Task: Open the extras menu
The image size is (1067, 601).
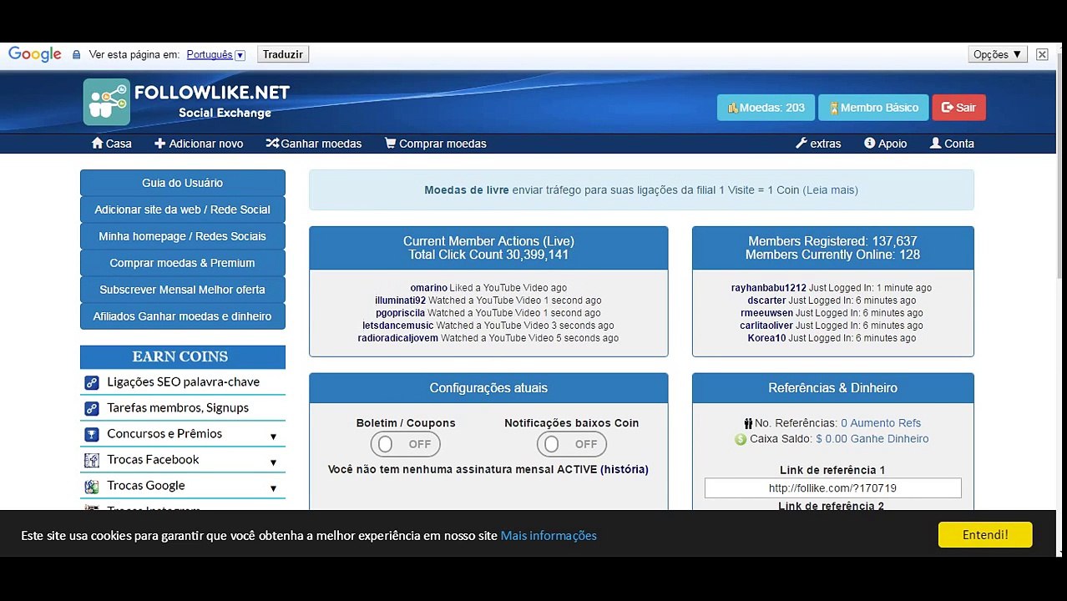Action: click(818, 144)
